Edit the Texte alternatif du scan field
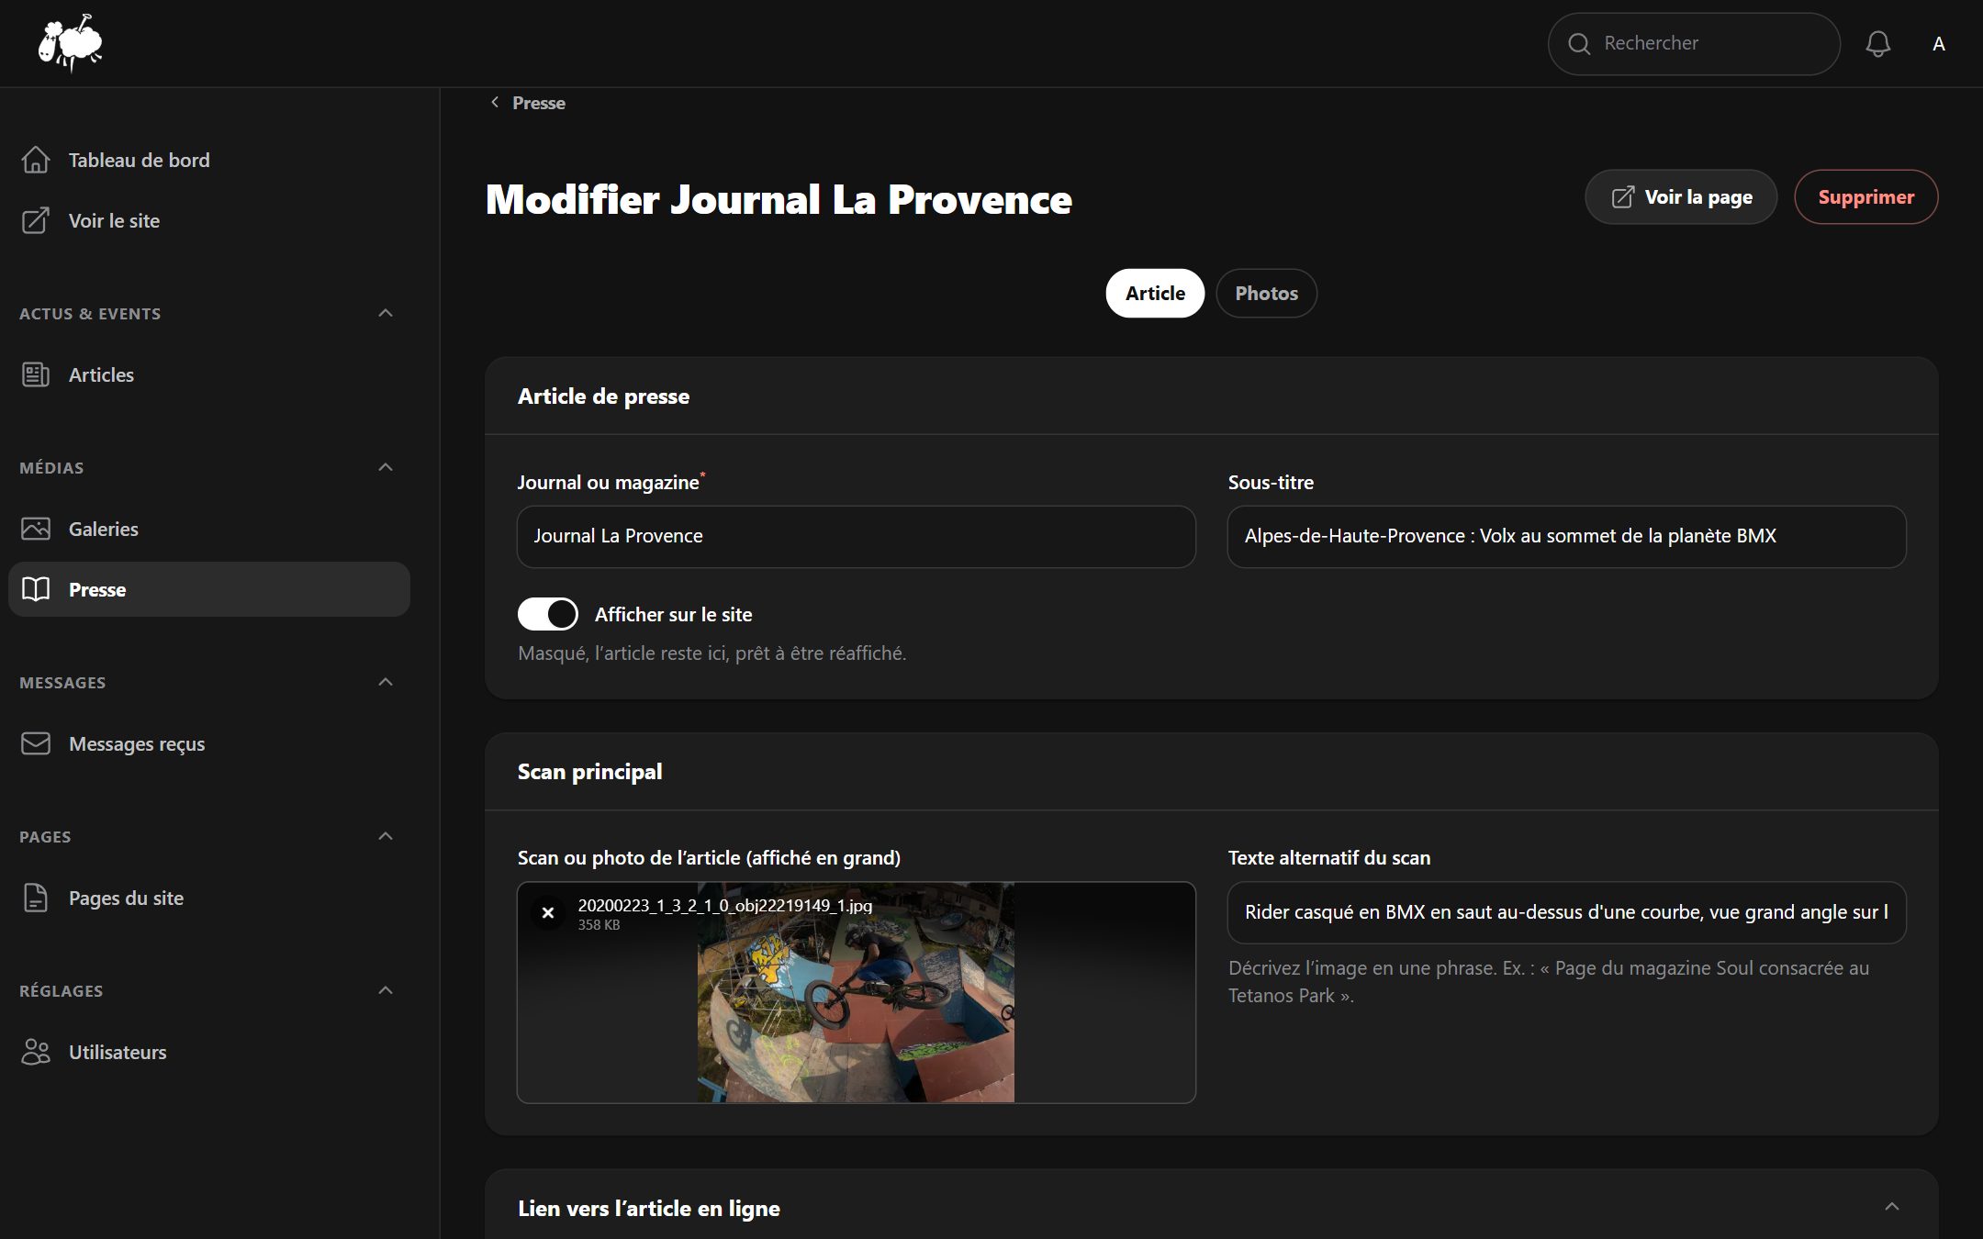Screen dimensions: 1983x1239 (x=1566, y=912)
